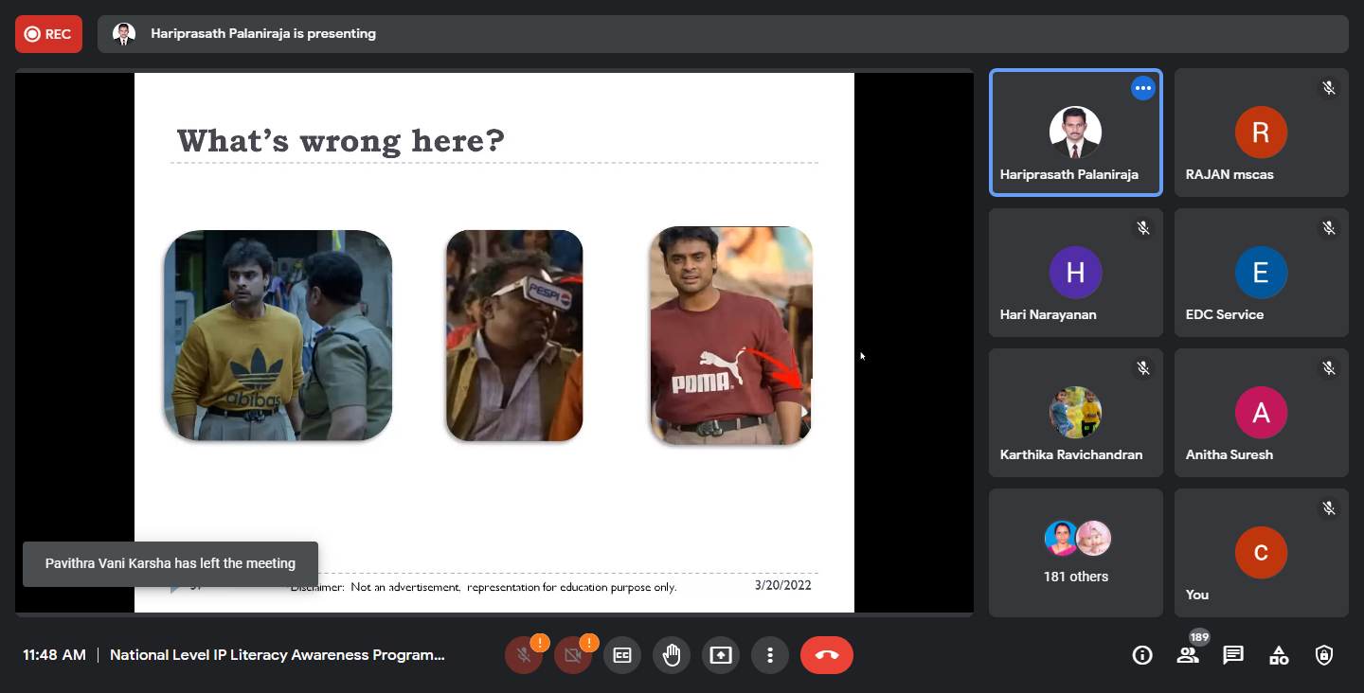Click the H avatar of Hari Narayanan
This screenshot has width=1364, height=693.
coord(1076,273)
